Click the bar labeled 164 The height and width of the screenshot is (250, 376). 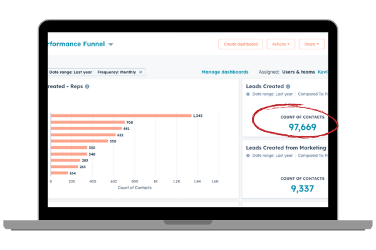coord(60,173)
